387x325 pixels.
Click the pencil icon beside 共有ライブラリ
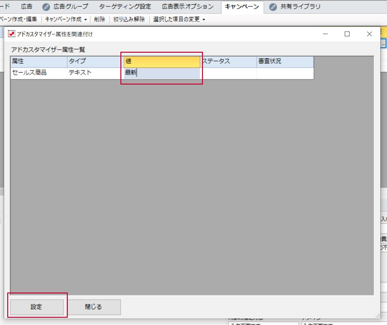pos(273,7)
